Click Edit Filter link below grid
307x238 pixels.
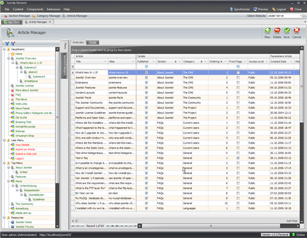tap(292, 221)
